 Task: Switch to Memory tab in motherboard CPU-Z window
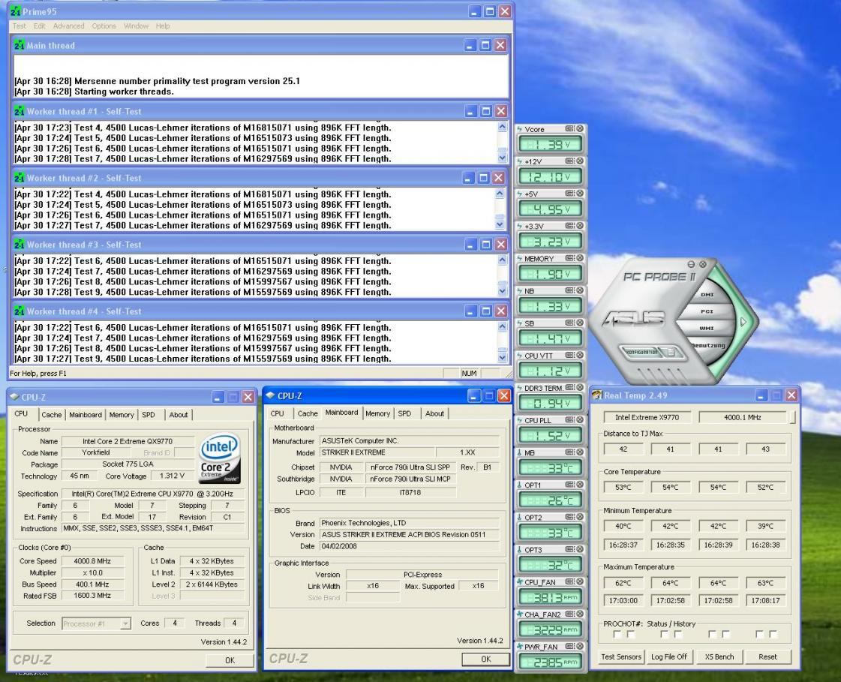click(377, 413)
